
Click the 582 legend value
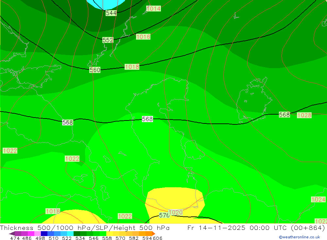(x=133, y=238)
